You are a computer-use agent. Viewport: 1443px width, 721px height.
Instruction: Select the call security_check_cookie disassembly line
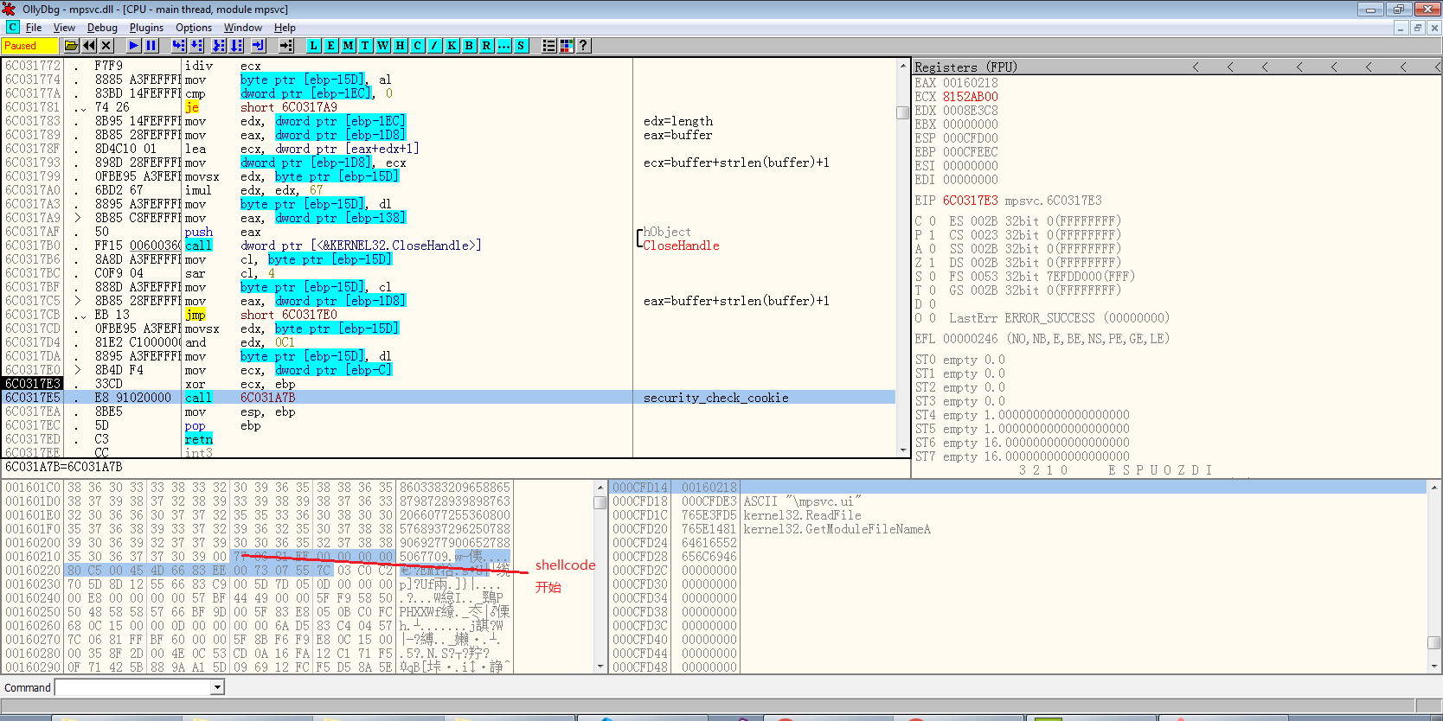[433, 398]
